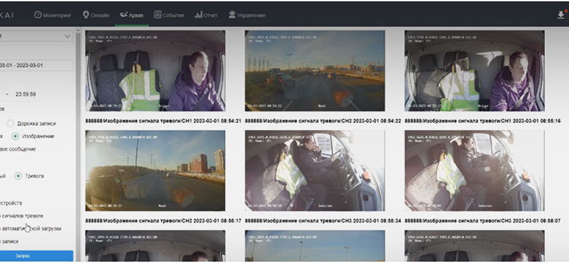Click caption text ending 'CH3 2023-03-01 08:55:34'
The image size is (569, 263).
pyautogui.click(x=323, y=221)
